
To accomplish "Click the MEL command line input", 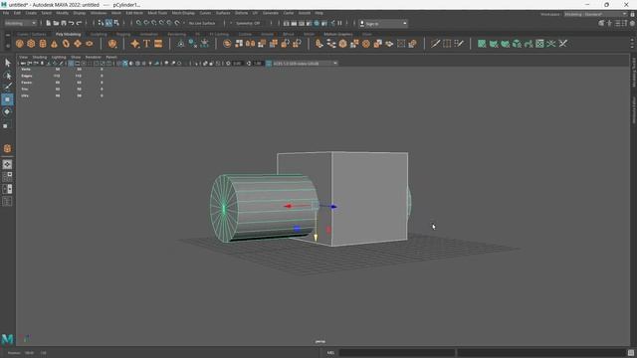I will pyautogui.click(x=397, y=353).
